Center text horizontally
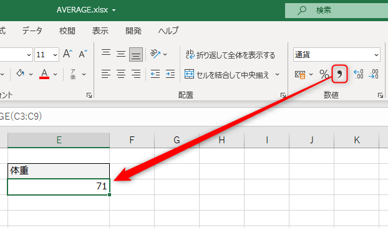 pyautogui.click(x=121, y=74)
